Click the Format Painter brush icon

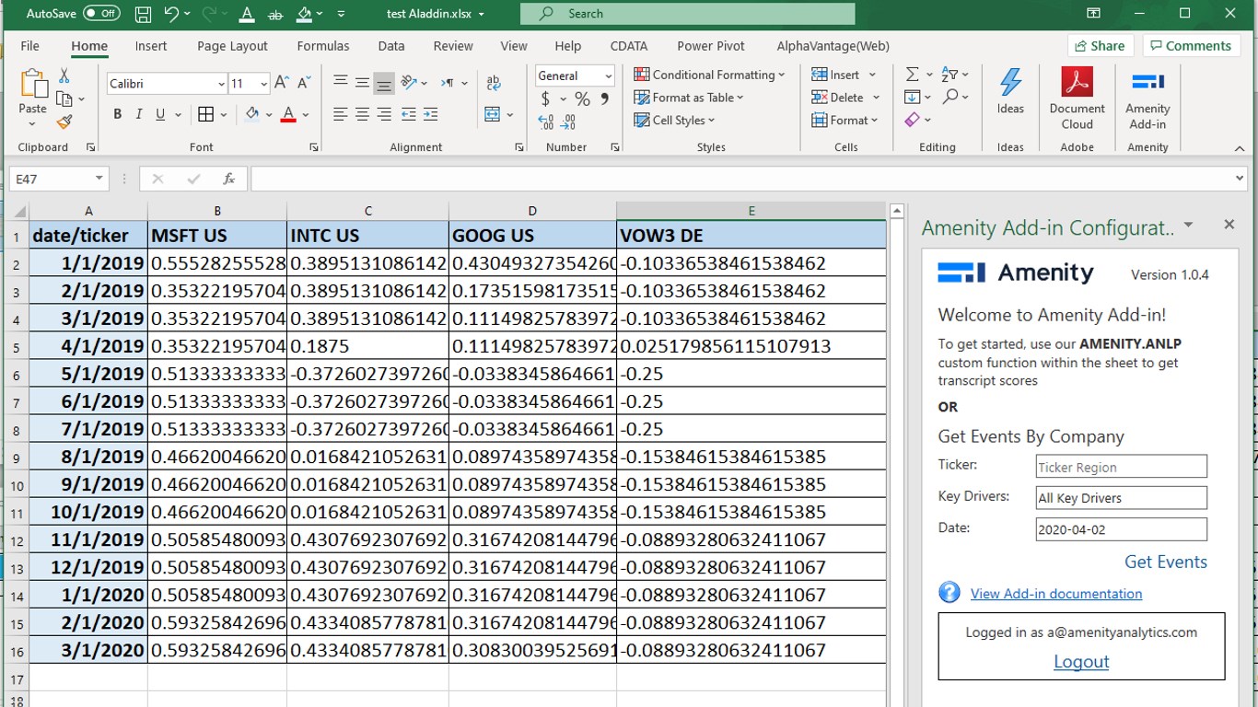[64, 122]
